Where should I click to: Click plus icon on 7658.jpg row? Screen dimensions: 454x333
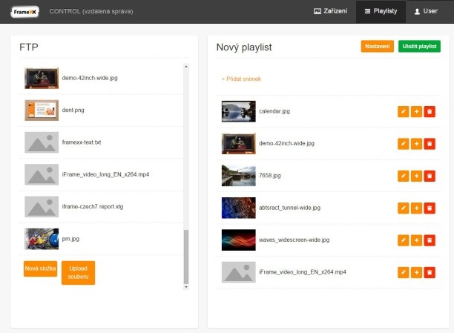click(416, 176)
